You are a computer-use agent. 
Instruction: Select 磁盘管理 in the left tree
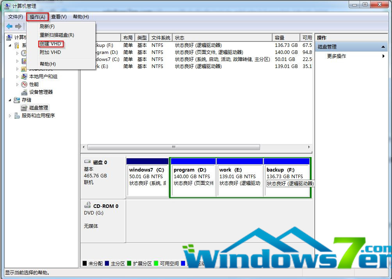tap(38, 108)
